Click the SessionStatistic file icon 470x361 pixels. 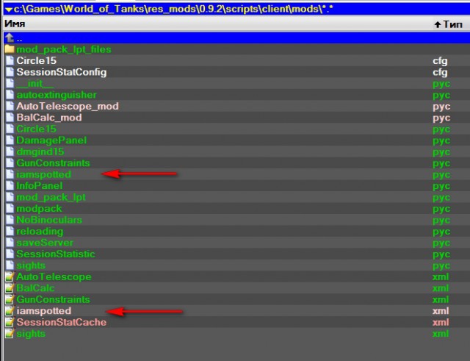coord(10,254)
